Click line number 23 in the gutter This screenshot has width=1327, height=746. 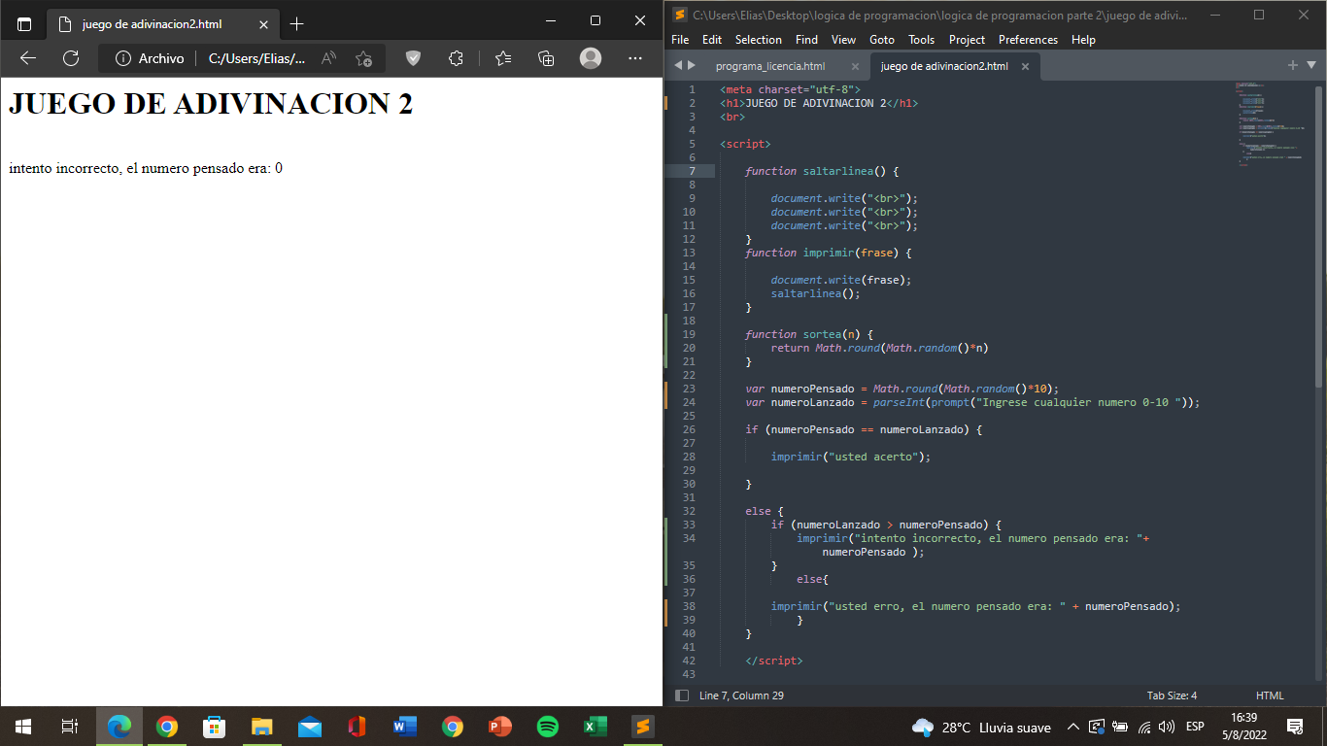[689, 389]
